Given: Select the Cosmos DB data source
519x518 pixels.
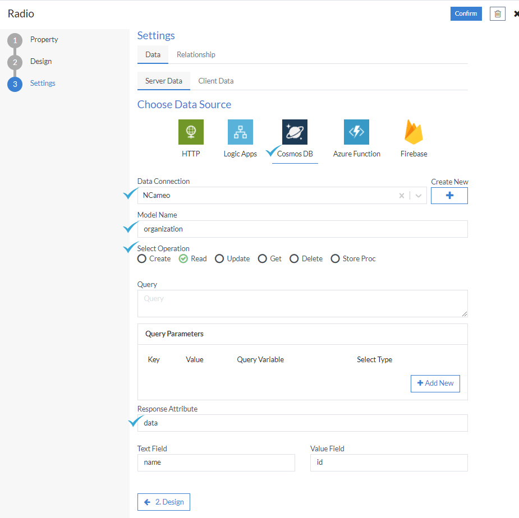Looking at the screenshot, I should (x=295, y=132).
